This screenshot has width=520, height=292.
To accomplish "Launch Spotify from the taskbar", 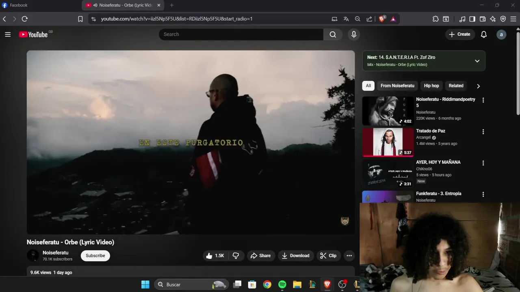I will pos(282,285).
